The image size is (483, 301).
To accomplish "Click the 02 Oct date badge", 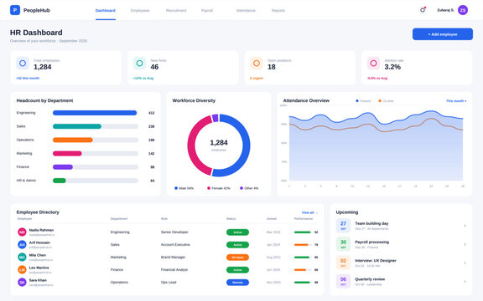I will coord(343,263).
